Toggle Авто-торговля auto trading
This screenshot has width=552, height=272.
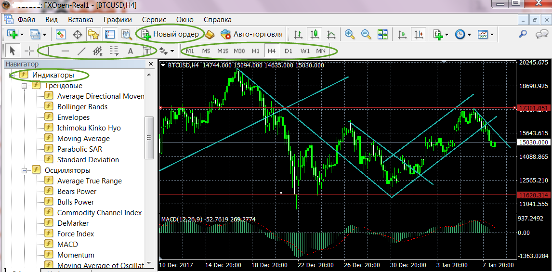click(x=251, y=34)
